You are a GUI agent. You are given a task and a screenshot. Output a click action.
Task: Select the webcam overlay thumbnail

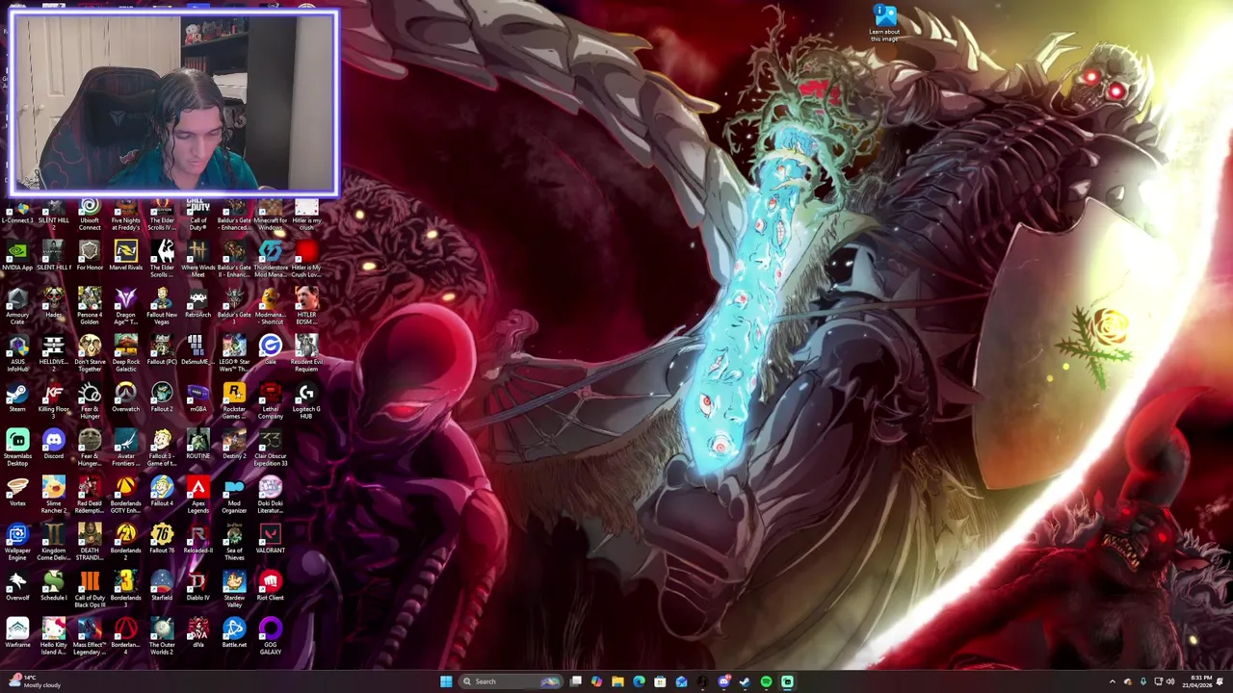tap(173, 103)
